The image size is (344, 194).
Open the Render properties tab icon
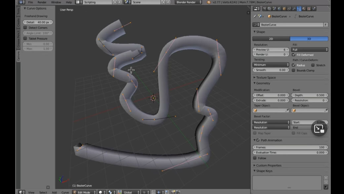pyautogui.click(x=264, y=9)
